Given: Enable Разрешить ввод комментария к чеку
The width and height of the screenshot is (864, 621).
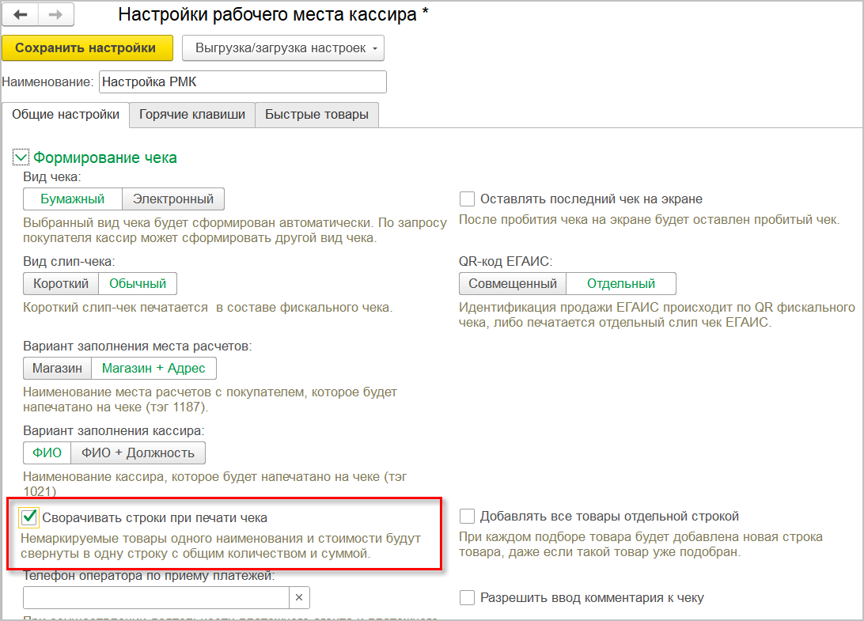Looking at the screenshot, I should [467, 598].
